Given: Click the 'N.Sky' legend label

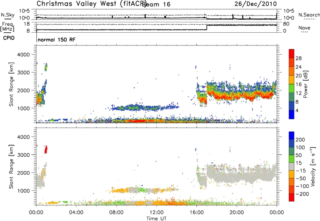Looking at the screenshot, I should tap(8, 15).
